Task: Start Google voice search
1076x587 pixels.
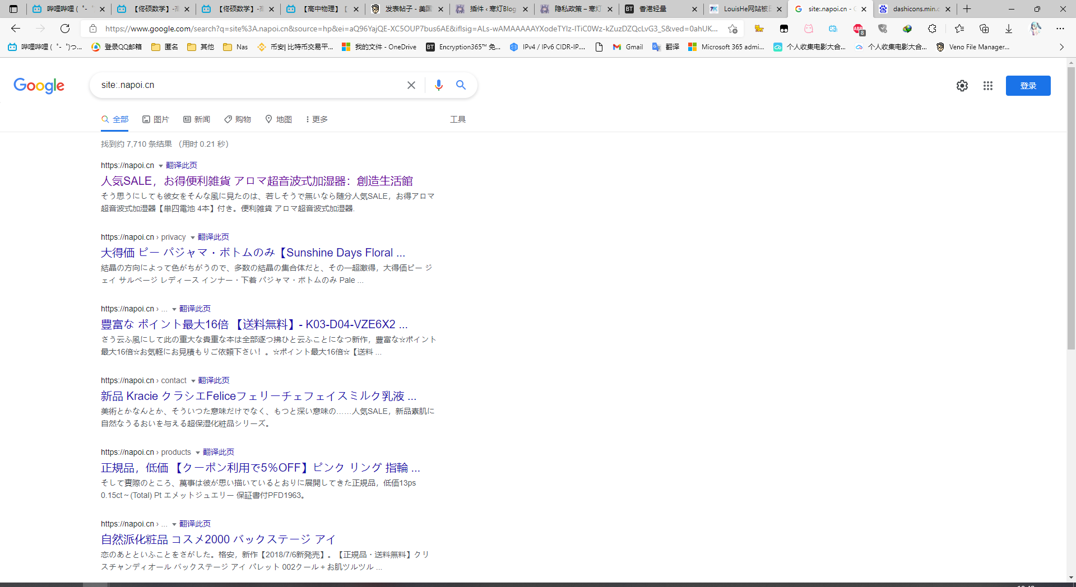Action: click(439, 85)
